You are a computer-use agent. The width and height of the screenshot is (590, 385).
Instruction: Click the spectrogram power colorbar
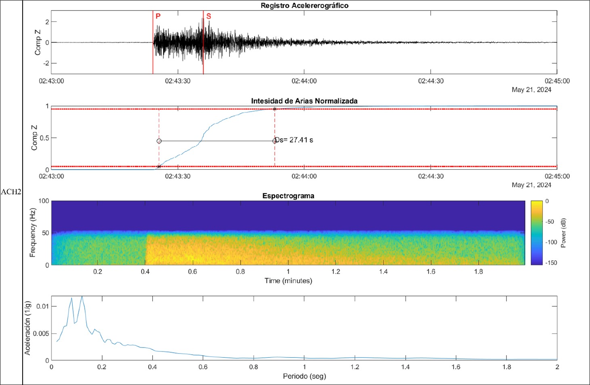pos(537,233)
